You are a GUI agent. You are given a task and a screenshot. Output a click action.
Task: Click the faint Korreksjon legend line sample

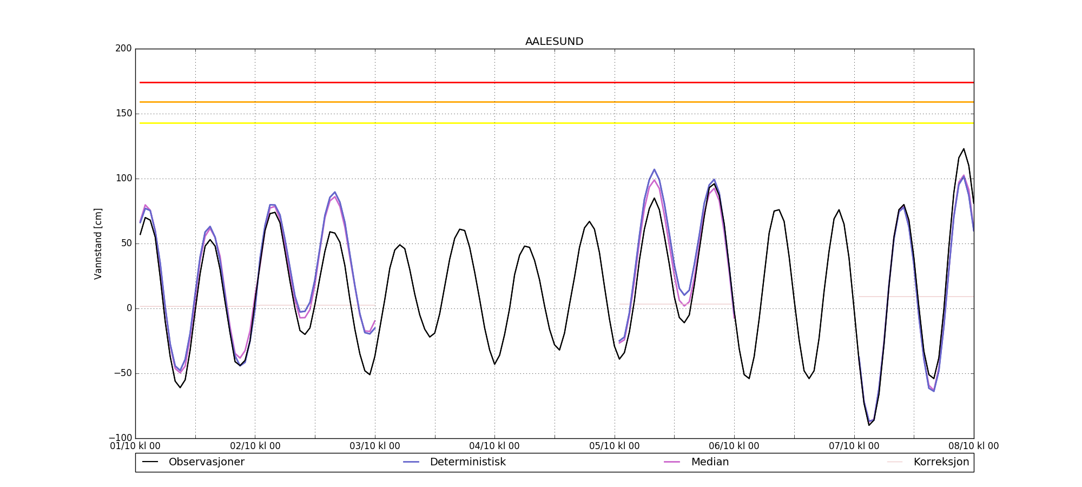coord(895,462)
